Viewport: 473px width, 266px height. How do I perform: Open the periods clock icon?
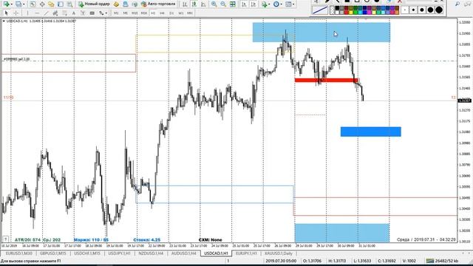point(276,4)
